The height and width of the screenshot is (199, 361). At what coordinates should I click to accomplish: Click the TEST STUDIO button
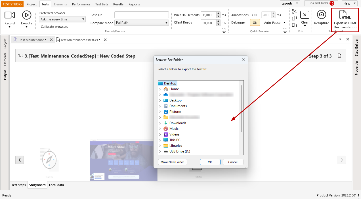point(12,4)
